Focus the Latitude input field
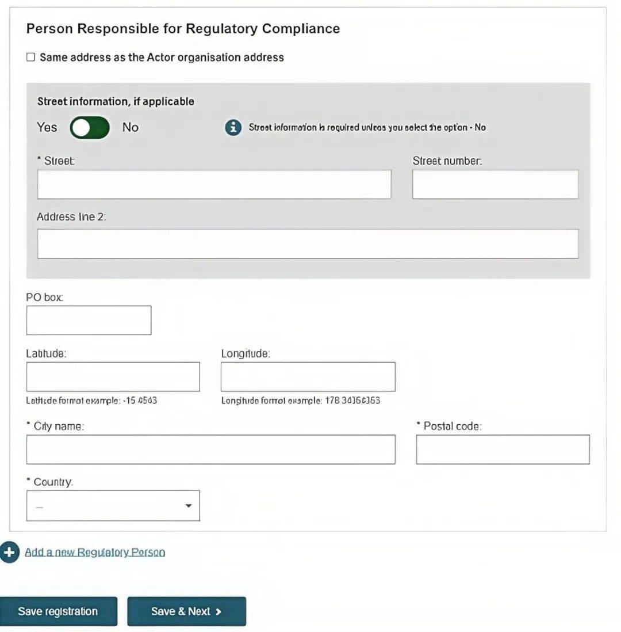 coord(113,377)
